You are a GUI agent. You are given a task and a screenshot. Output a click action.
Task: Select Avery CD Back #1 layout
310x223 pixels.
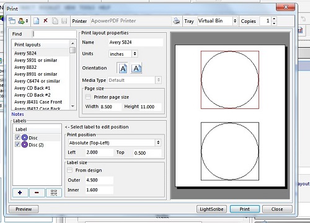coord(41,88)
